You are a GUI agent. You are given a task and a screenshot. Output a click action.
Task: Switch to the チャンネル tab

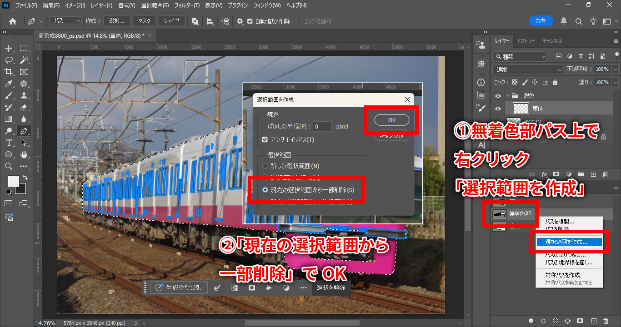point(552,41)
